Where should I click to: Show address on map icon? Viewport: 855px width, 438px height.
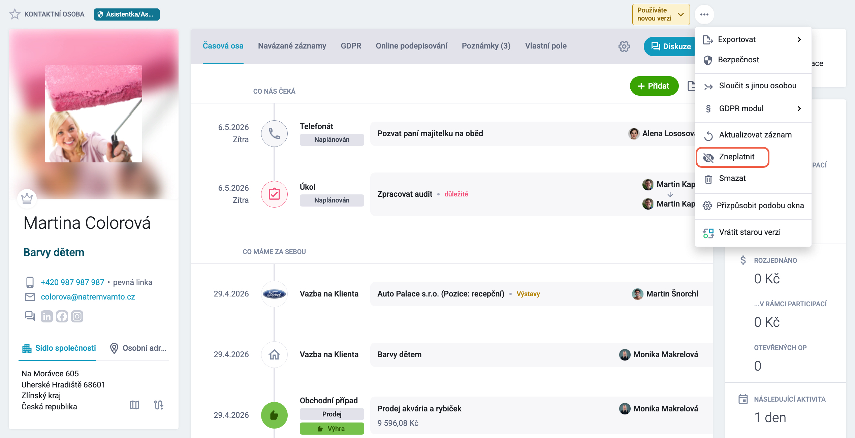[134, 405]
